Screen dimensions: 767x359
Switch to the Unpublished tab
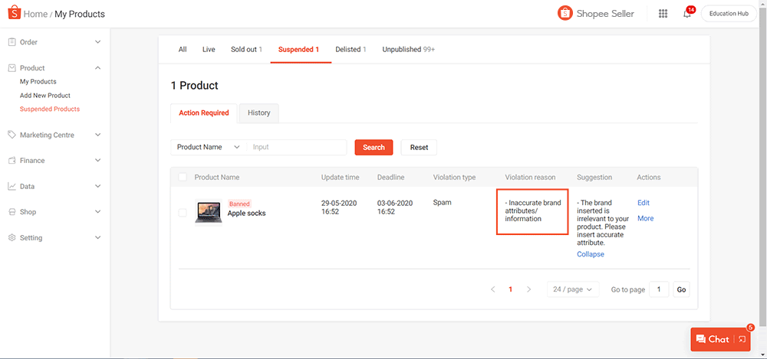[x=409, y=49]
